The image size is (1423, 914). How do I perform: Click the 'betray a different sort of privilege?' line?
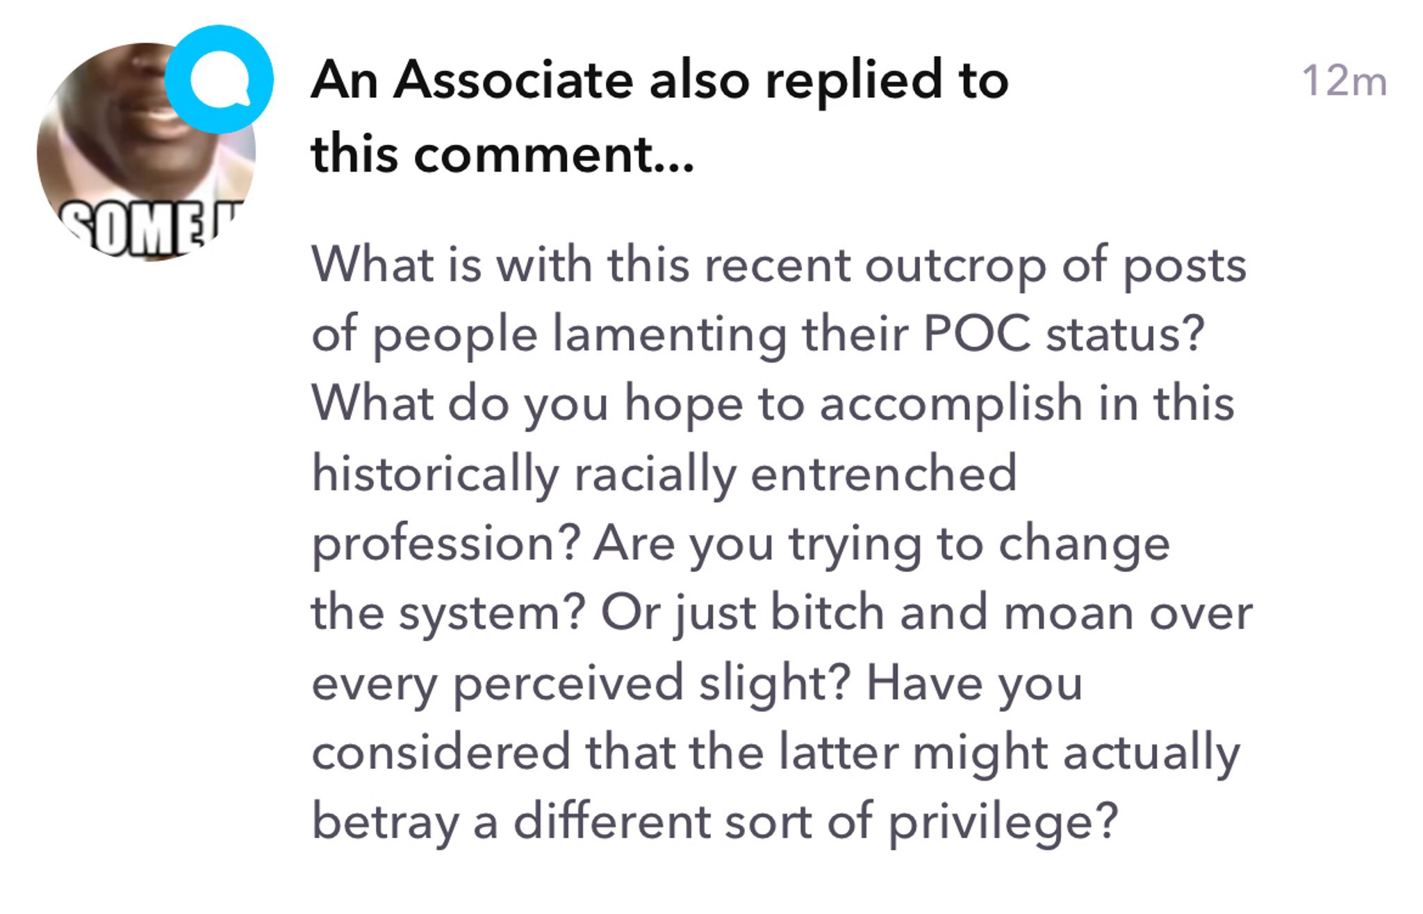click(x=715, y=822)
